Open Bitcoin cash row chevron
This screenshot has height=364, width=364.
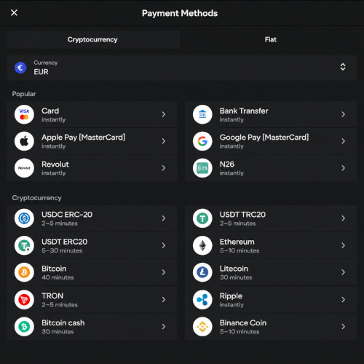[164, 327]
